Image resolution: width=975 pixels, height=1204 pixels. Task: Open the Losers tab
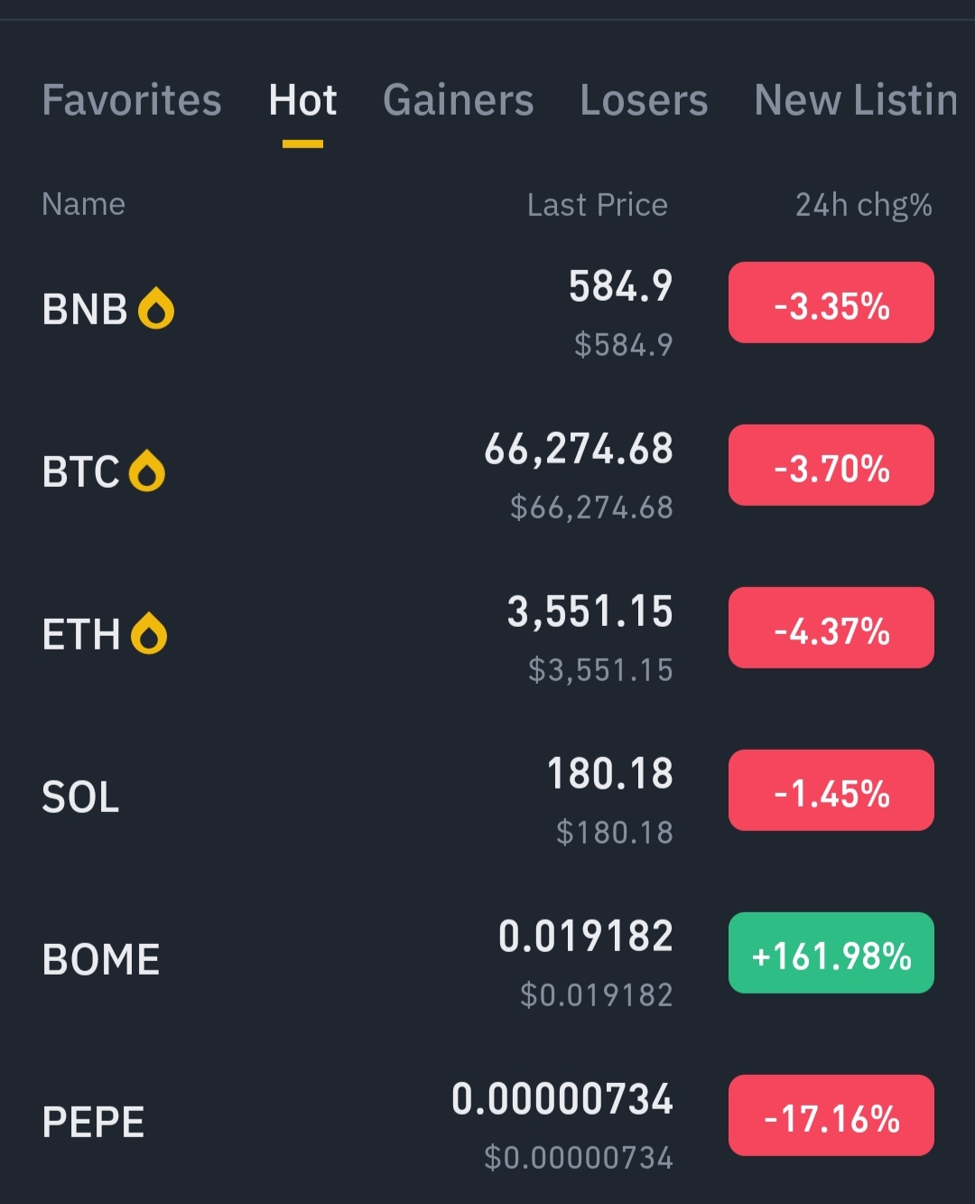point(644,99)
